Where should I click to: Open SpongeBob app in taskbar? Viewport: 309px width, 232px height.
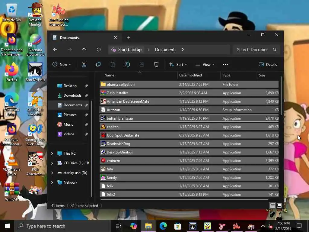click(207, 226)
